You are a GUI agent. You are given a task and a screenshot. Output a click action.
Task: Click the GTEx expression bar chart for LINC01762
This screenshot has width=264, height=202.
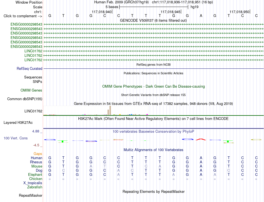(96, 111)
